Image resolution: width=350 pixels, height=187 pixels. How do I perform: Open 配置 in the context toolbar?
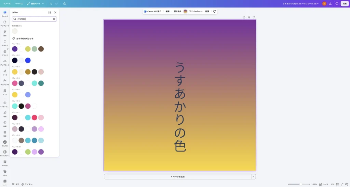click(207, 11)
